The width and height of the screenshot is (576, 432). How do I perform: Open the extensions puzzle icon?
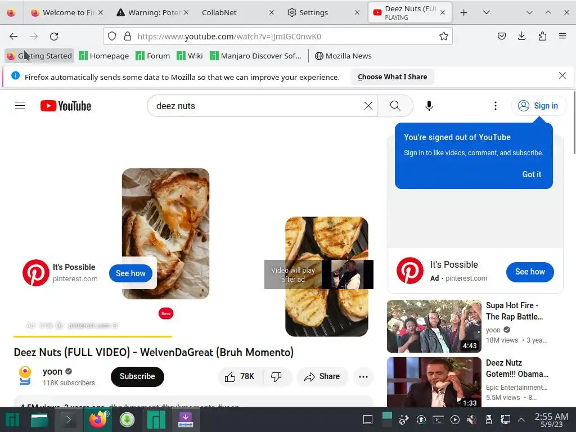coord(542,36)
